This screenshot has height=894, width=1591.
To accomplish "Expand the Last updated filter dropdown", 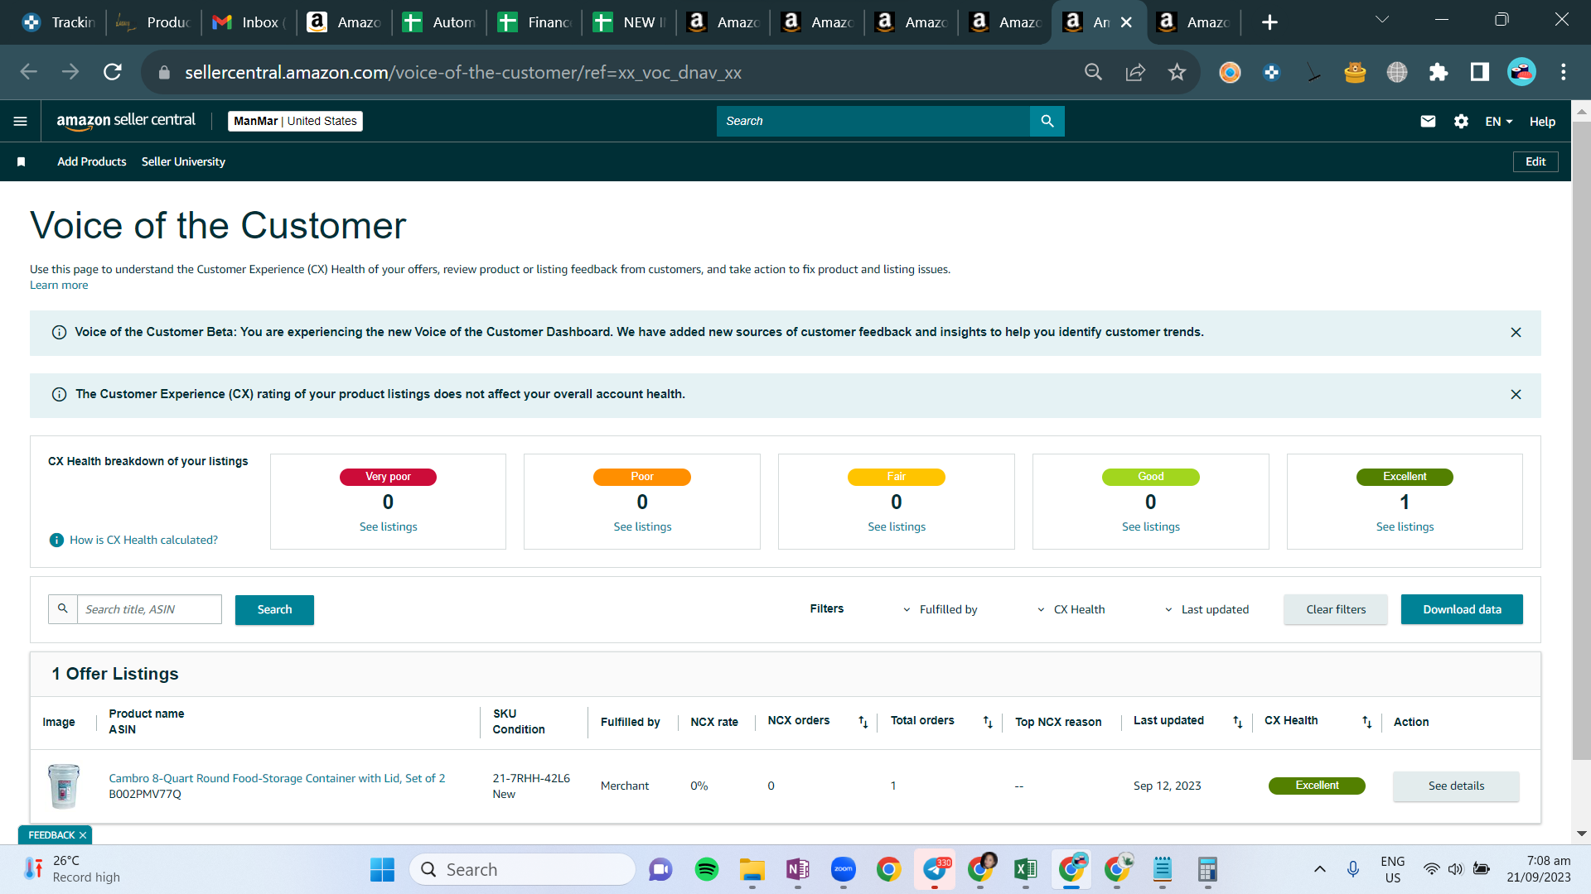I will tap(1207, 610).
